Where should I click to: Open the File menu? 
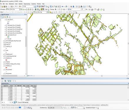point(1,4)
